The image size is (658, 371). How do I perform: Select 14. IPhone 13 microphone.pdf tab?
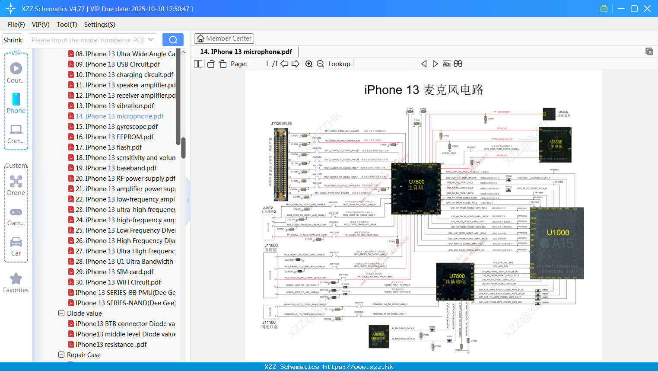[x=246, y=52]
